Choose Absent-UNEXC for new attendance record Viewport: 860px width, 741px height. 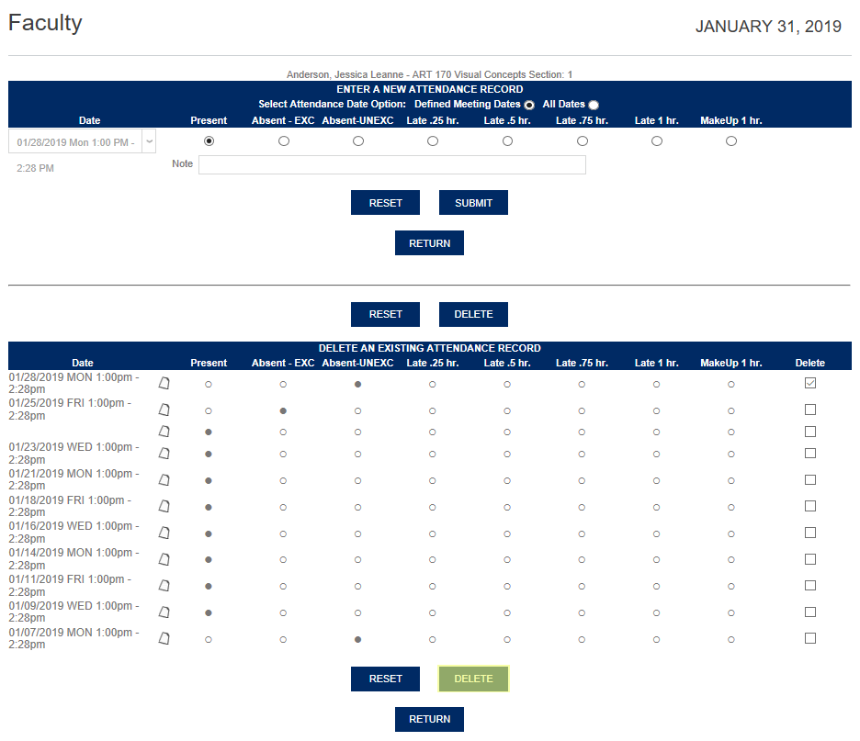coord(358,140)
